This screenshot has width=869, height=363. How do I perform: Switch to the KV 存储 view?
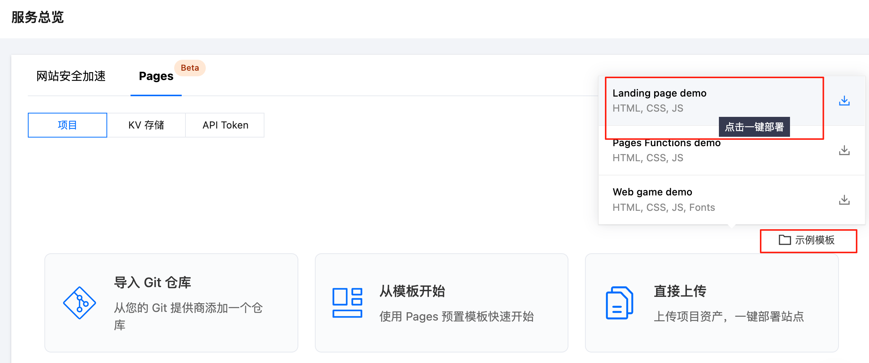tap(146, 125)
